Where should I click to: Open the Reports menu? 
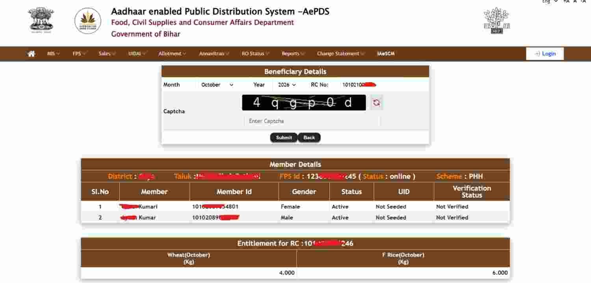tap(293, 54)
